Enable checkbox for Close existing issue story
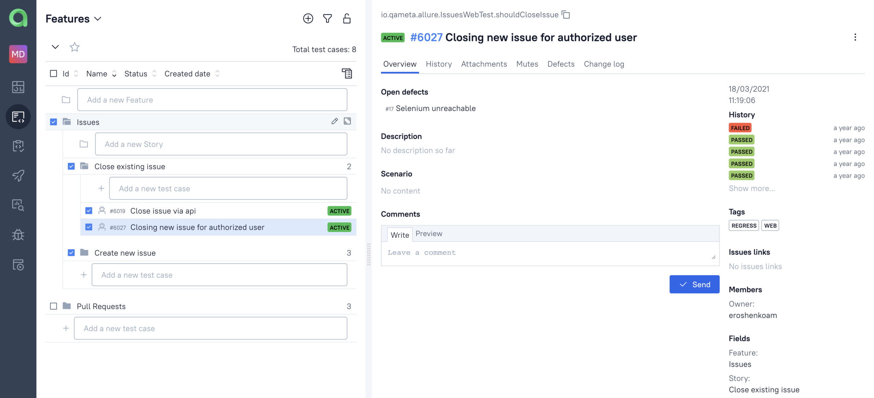 (70, 166)
